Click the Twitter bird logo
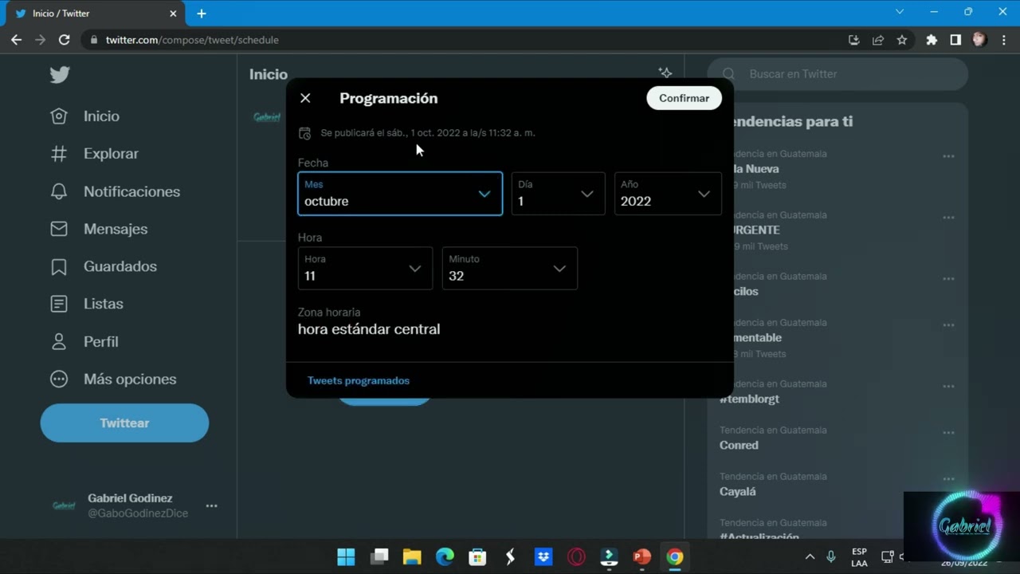 coord(60,74)
